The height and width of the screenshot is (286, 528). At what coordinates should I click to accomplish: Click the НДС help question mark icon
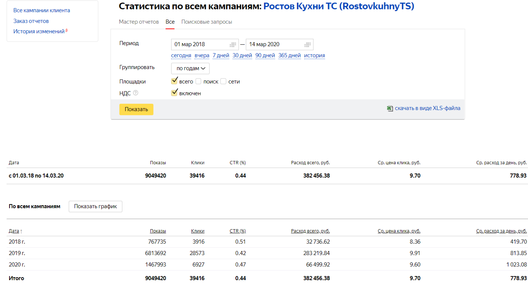tap(136, 93)
